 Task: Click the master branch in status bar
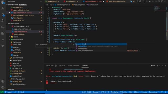point(9,92)
